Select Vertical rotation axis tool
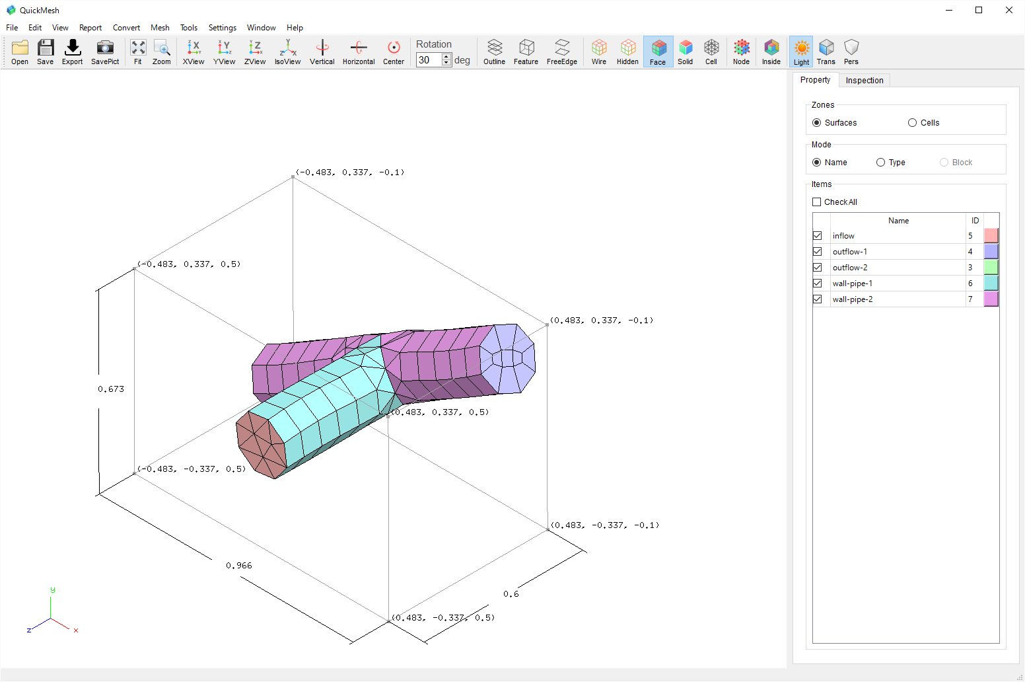Screen dimensions: 1025x682 [322, 52]
